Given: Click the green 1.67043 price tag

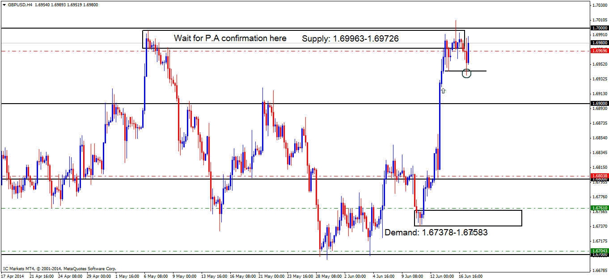Looking at the screenshot, I should click(600, 251).
